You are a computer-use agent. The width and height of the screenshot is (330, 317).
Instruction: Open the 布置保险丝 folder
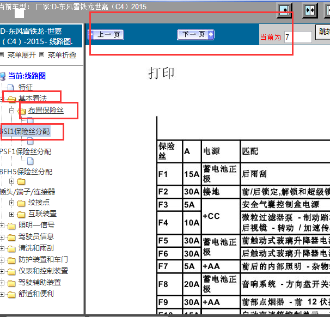pos(46,110)
